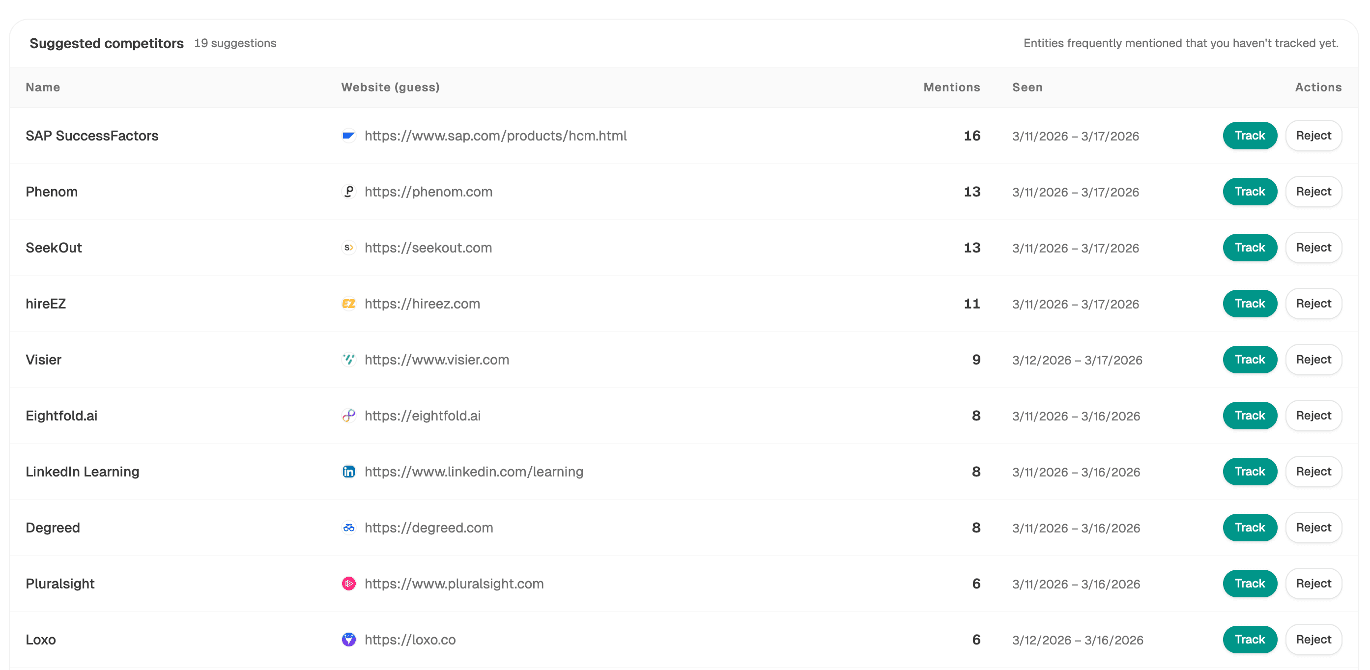Click the SeekOut favicon icon
This screenshot has width=1370, height=670.
pyautogui.click(x=349, y=248)
